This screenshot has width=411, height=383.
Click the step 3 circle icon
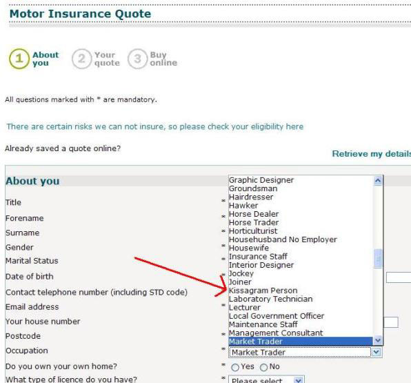(x=137, y=59)
